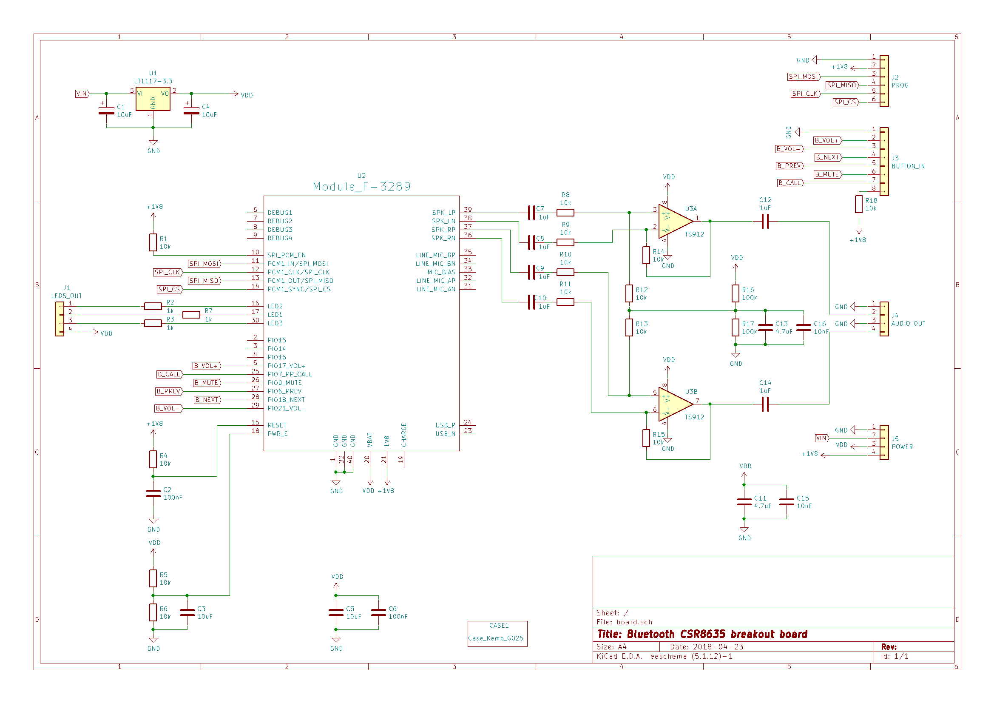
Task: Click the MIC_BIAS pin label
Action: click(442, 273)
